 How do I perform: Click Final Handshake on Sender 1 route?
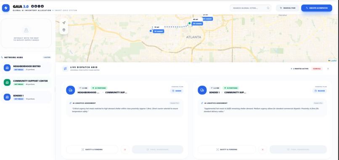pyautogui.click(x=298, y=149)
